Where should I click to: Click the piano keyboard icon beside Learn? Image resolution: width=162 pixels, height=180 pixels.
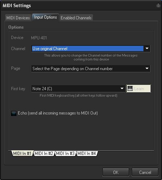(130, 88)
